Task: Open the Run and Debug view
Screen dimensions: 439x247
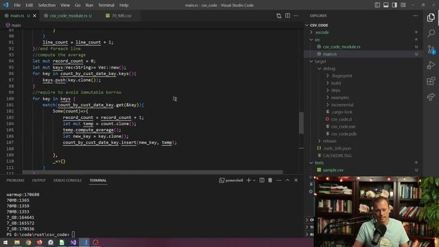Action: (x=431, y=65)
